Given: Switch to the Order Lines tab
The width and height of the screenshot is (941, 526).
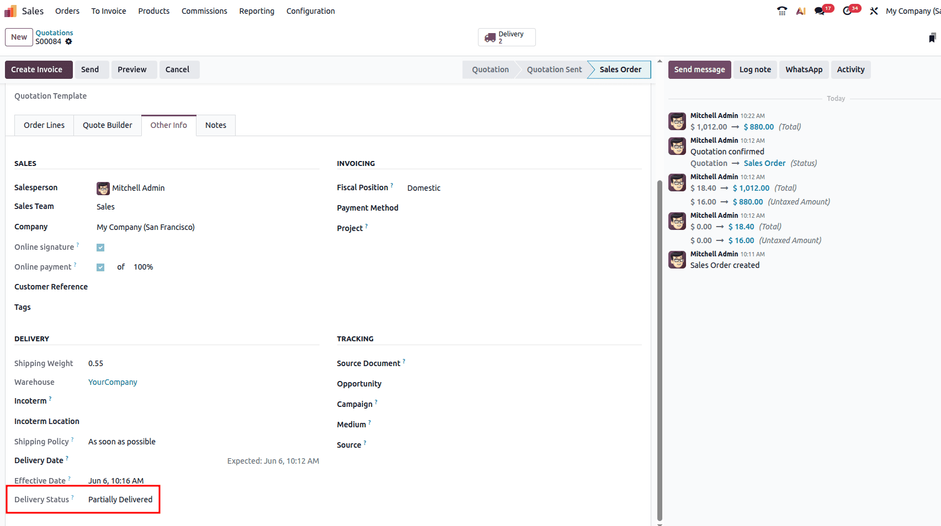Looking at the screenshot, I should coord(44,125).
